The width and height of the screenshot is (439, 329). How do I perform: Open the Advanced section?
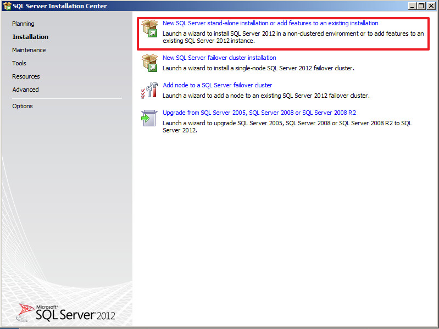click(25, 90)
